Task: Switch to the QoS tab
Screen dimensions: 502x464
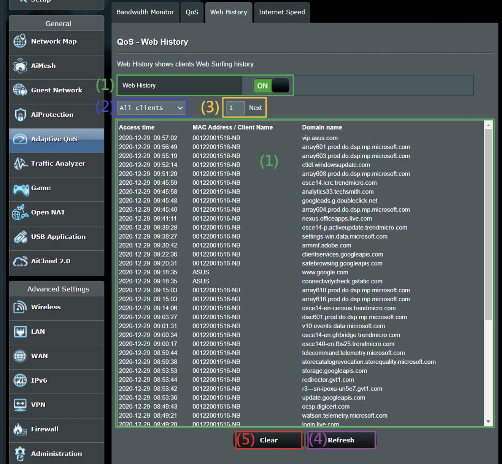Action: pos(192,12)
